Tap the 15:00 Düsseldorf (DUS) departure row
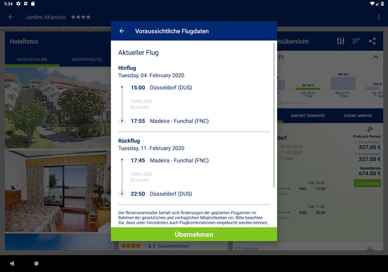Image resolution: width=388 pixels, height=272 pixels. (161, 88)
